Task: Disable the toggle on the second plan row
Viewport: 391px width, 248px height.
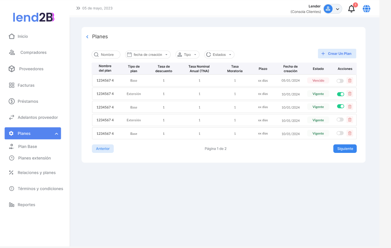Action: coord(340,94)
